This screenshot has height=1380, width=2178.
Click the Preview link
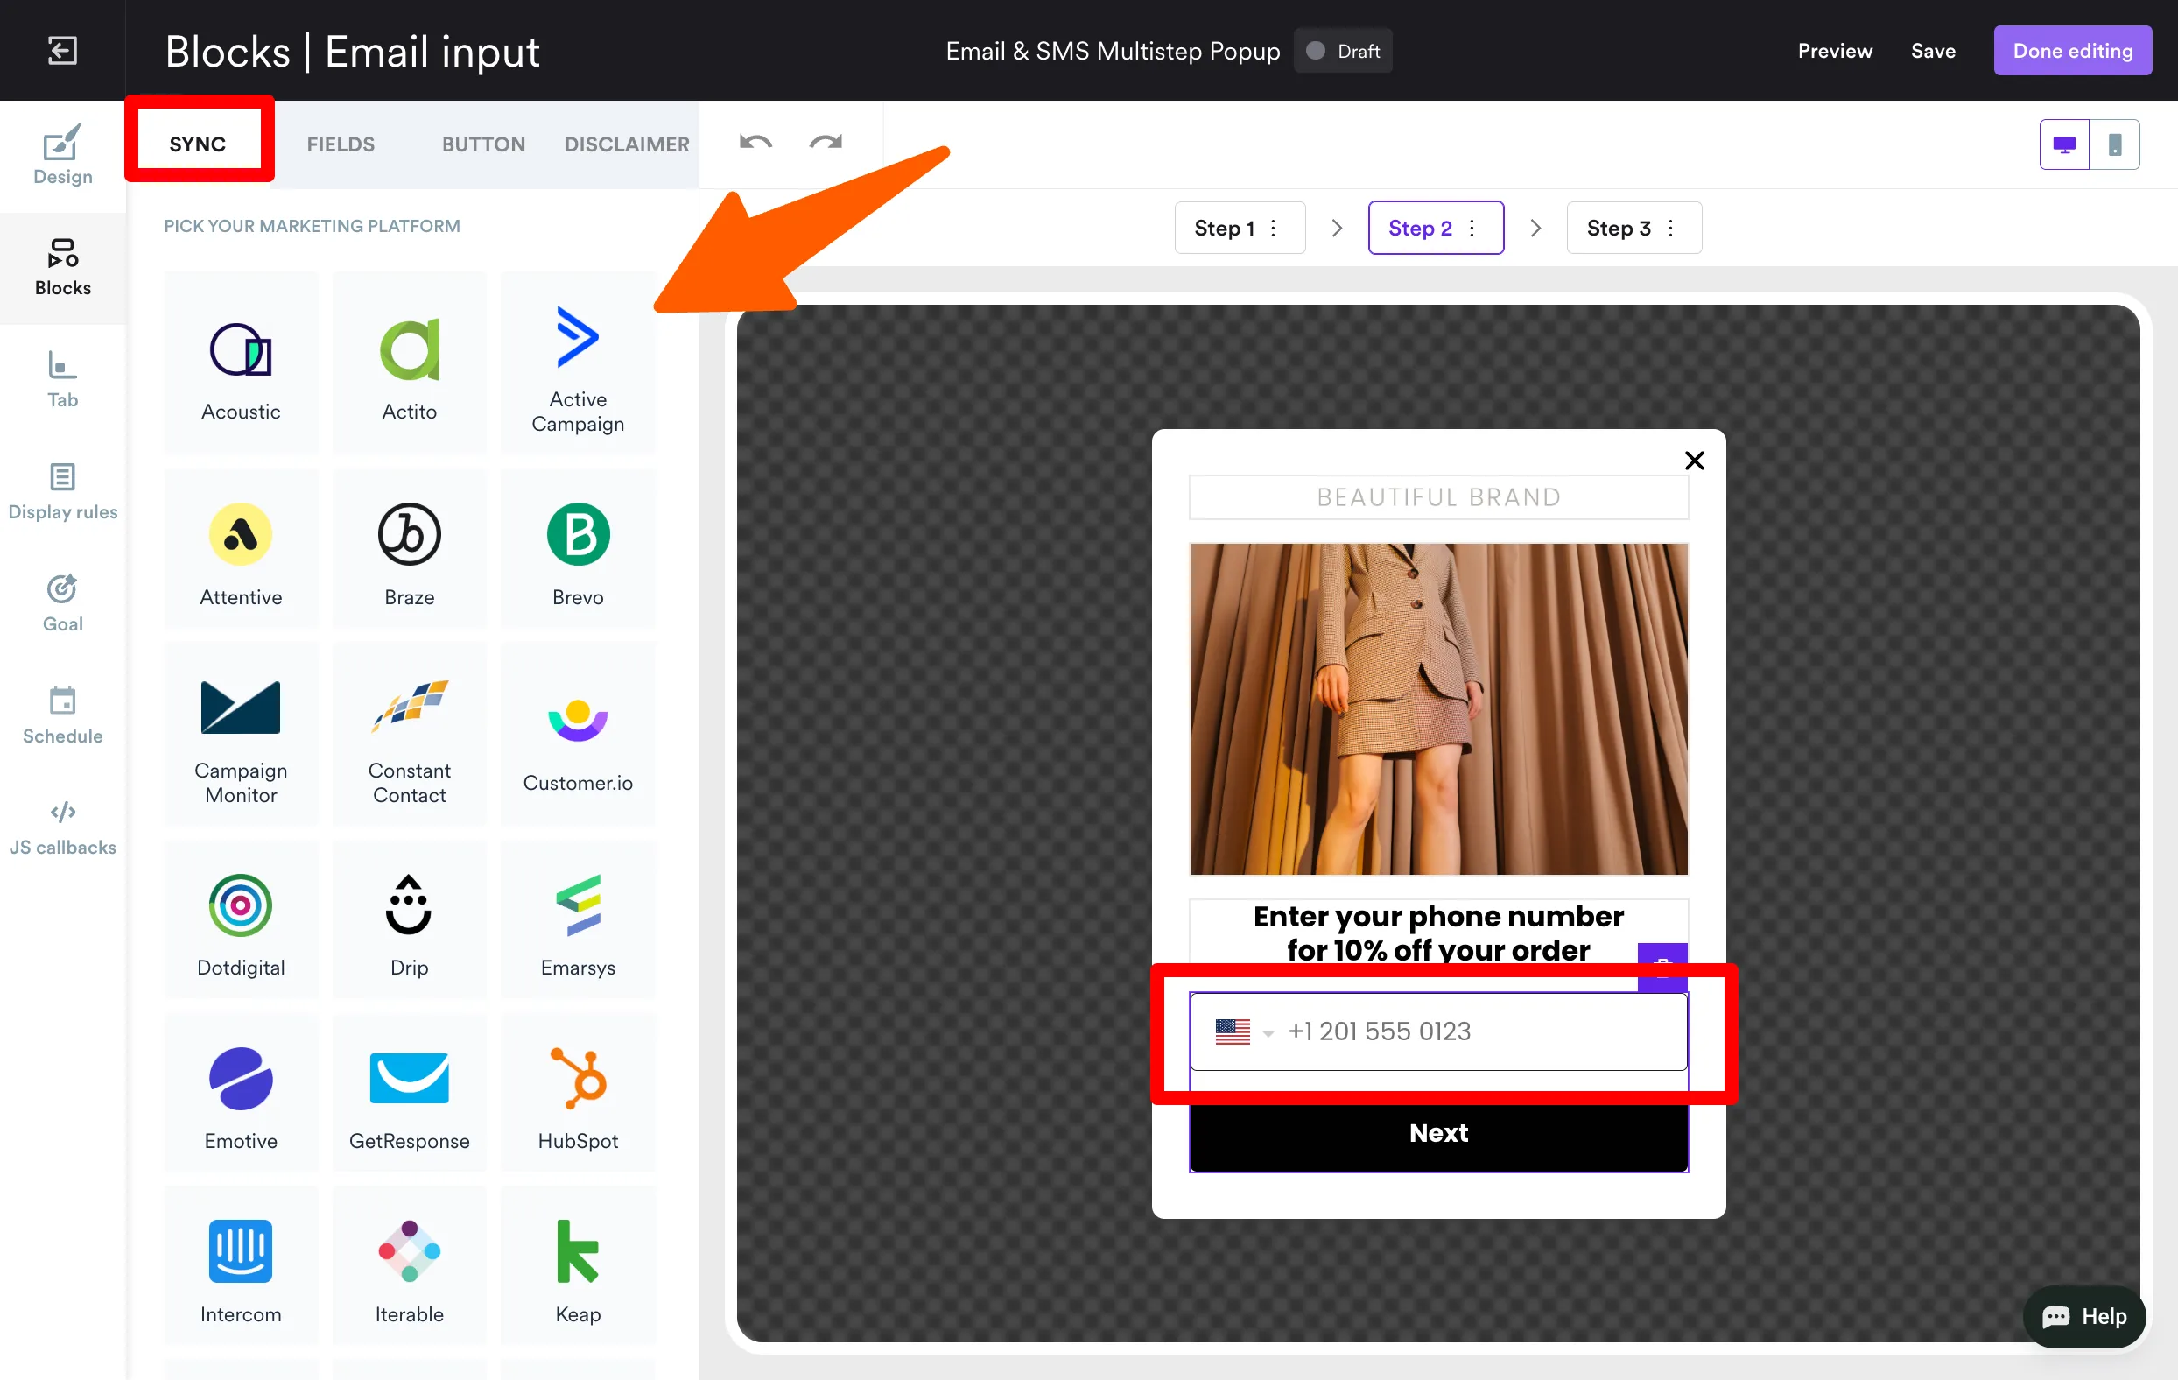click(1834, 52)
